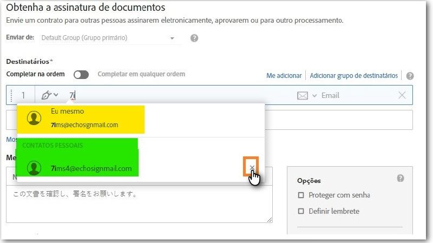The width and height of the screenshot is (433, 243).
Task: Toggle the Completar na ordem switch
Action: coord(81,75)
